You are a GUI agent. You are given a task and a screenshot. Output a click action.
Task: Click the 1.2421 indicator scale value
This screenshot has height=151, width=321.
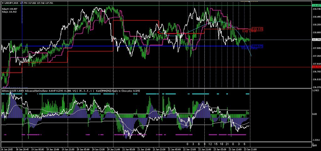(316, 91)
